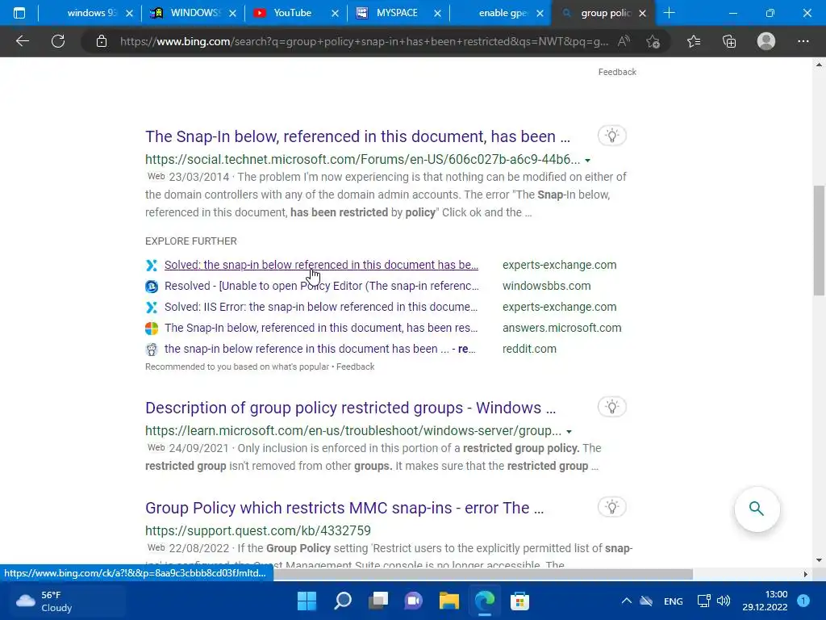Open Task View on the taskbar
The height and width of the screenshot is (620, 826).
378,601
